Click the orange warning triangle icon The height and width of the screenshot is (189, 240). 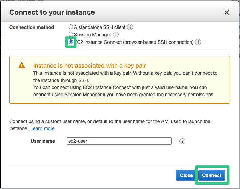click(22, 65)
